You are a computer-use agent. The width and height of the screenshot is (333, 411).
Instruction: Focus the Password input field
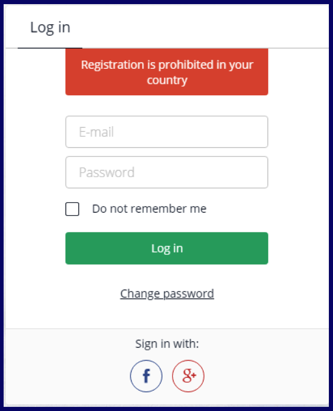pos(167,172)
